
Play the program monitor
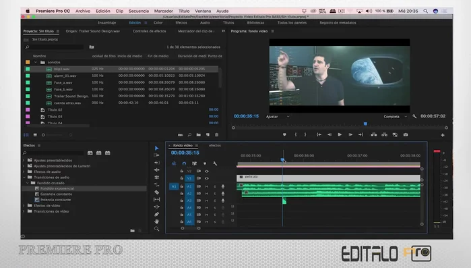coord(340,135)
